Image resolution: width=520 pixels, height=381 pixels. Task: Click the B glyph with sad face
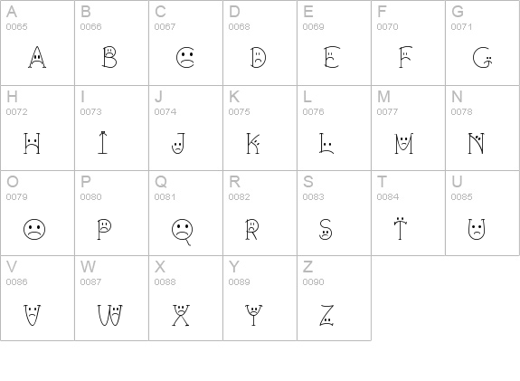(x=109, y=57)
